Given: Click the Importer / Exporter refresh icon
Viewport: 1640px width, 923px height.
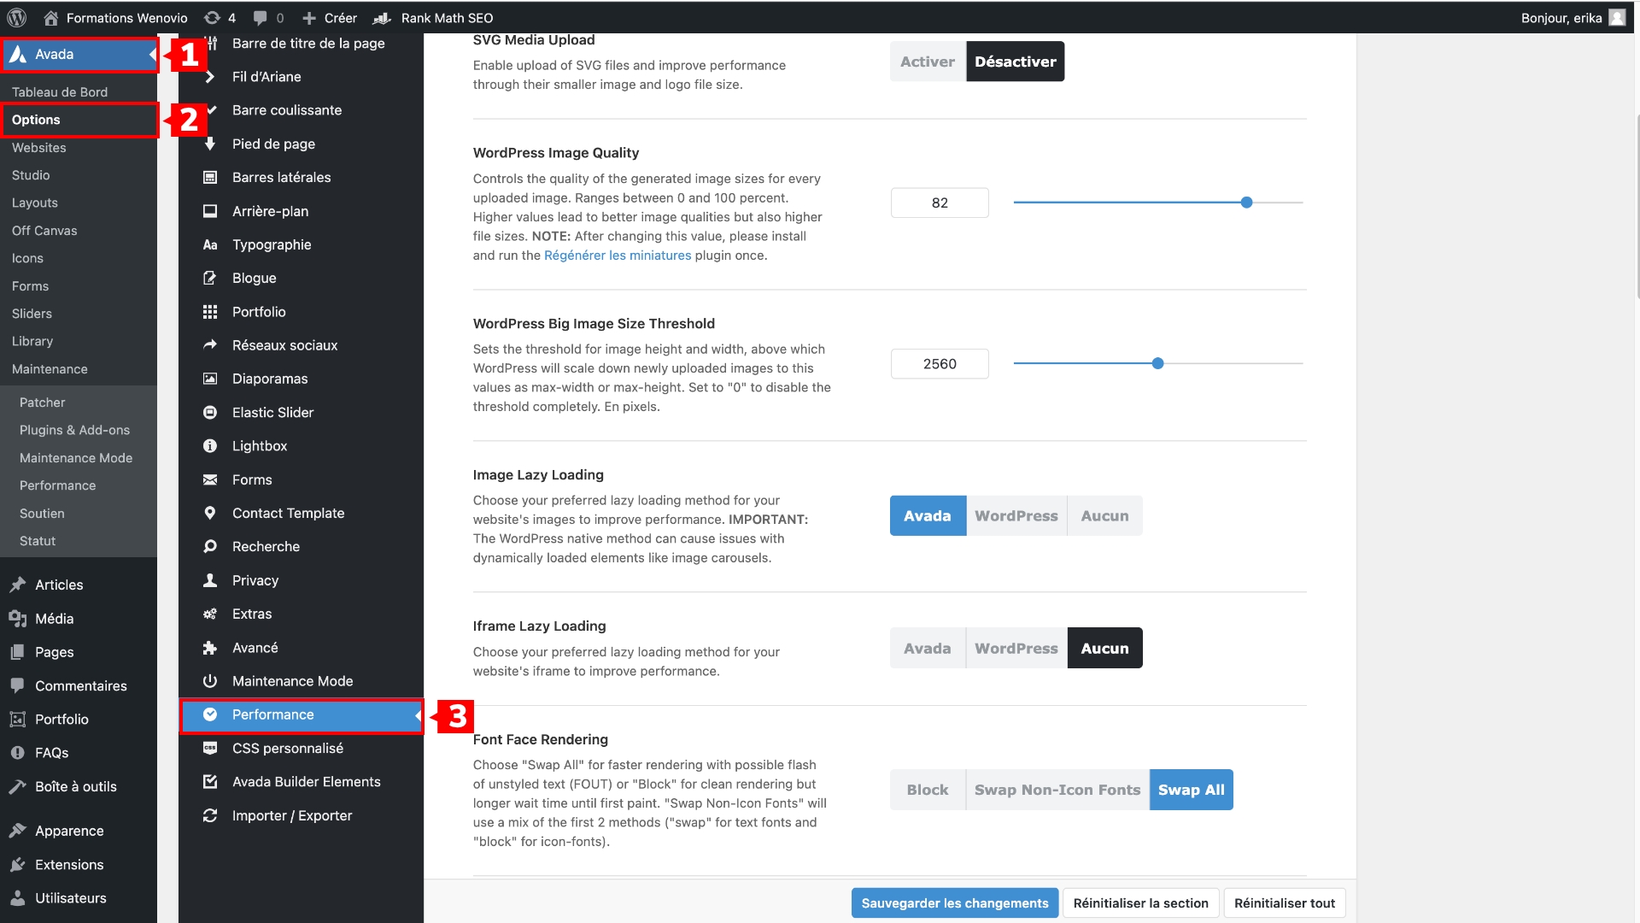Looking at the screenshot, I should point(210,815).
